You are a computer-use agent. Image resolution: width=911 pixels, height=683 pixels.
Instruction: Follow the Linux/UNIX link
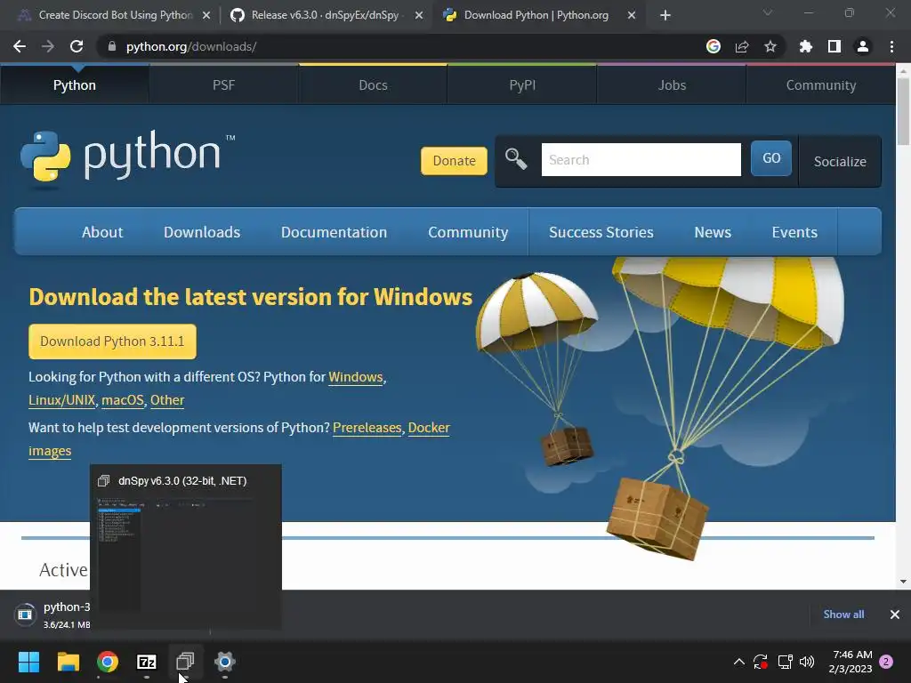tap(61, 400)
